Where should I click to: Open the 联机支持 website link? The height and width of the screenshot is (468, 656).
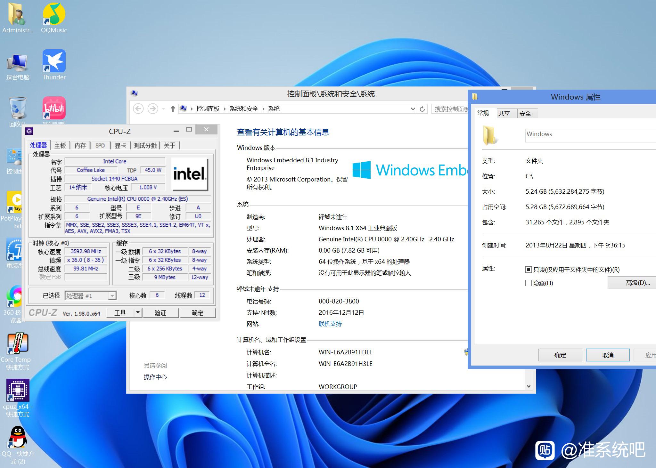click(x=330, y=324)
